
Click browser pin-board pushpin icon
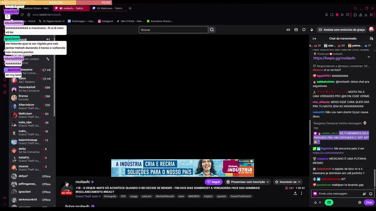[326, 15]
